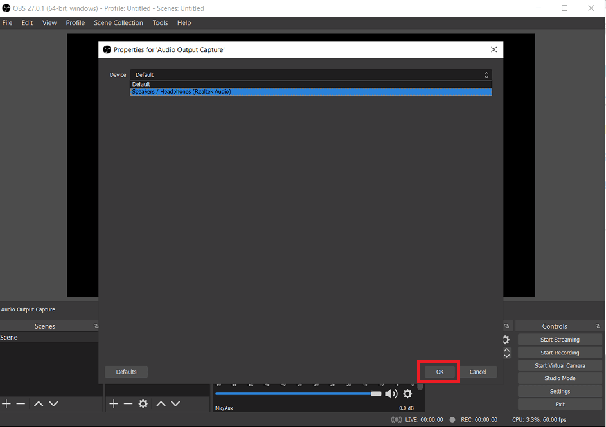This screenshot has width=606, height=427.
Task: Toggle Studio Mode
Action: point(560,378)
